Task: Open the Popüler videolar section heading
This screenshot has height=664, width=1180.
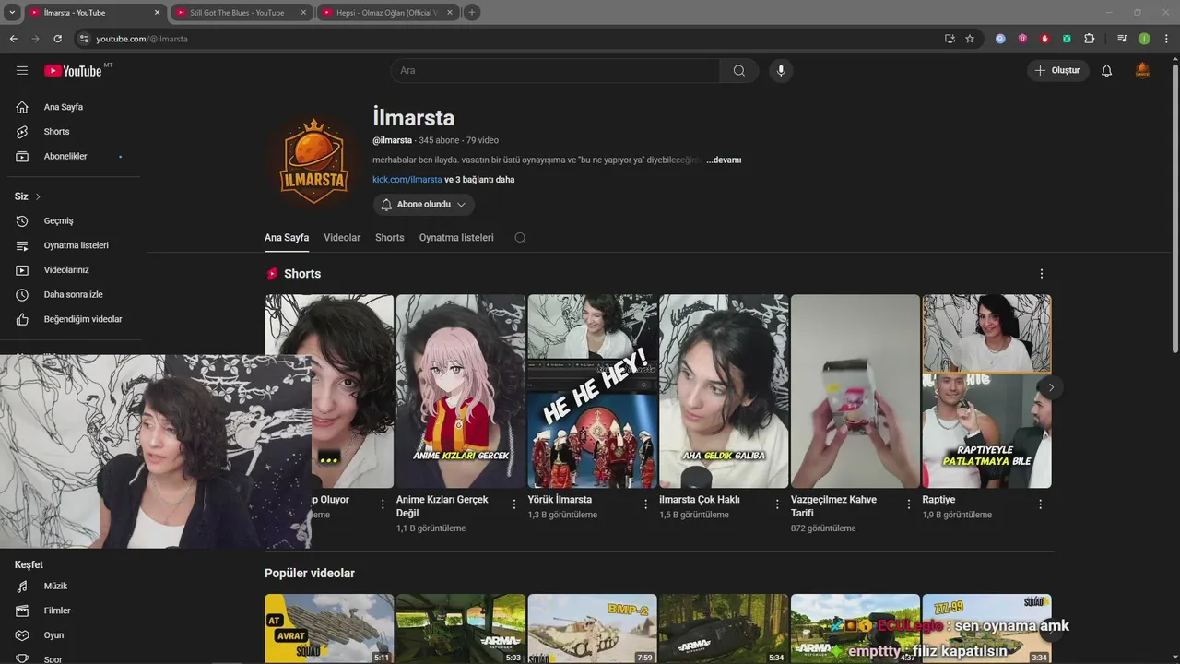Action: (310, 574)
